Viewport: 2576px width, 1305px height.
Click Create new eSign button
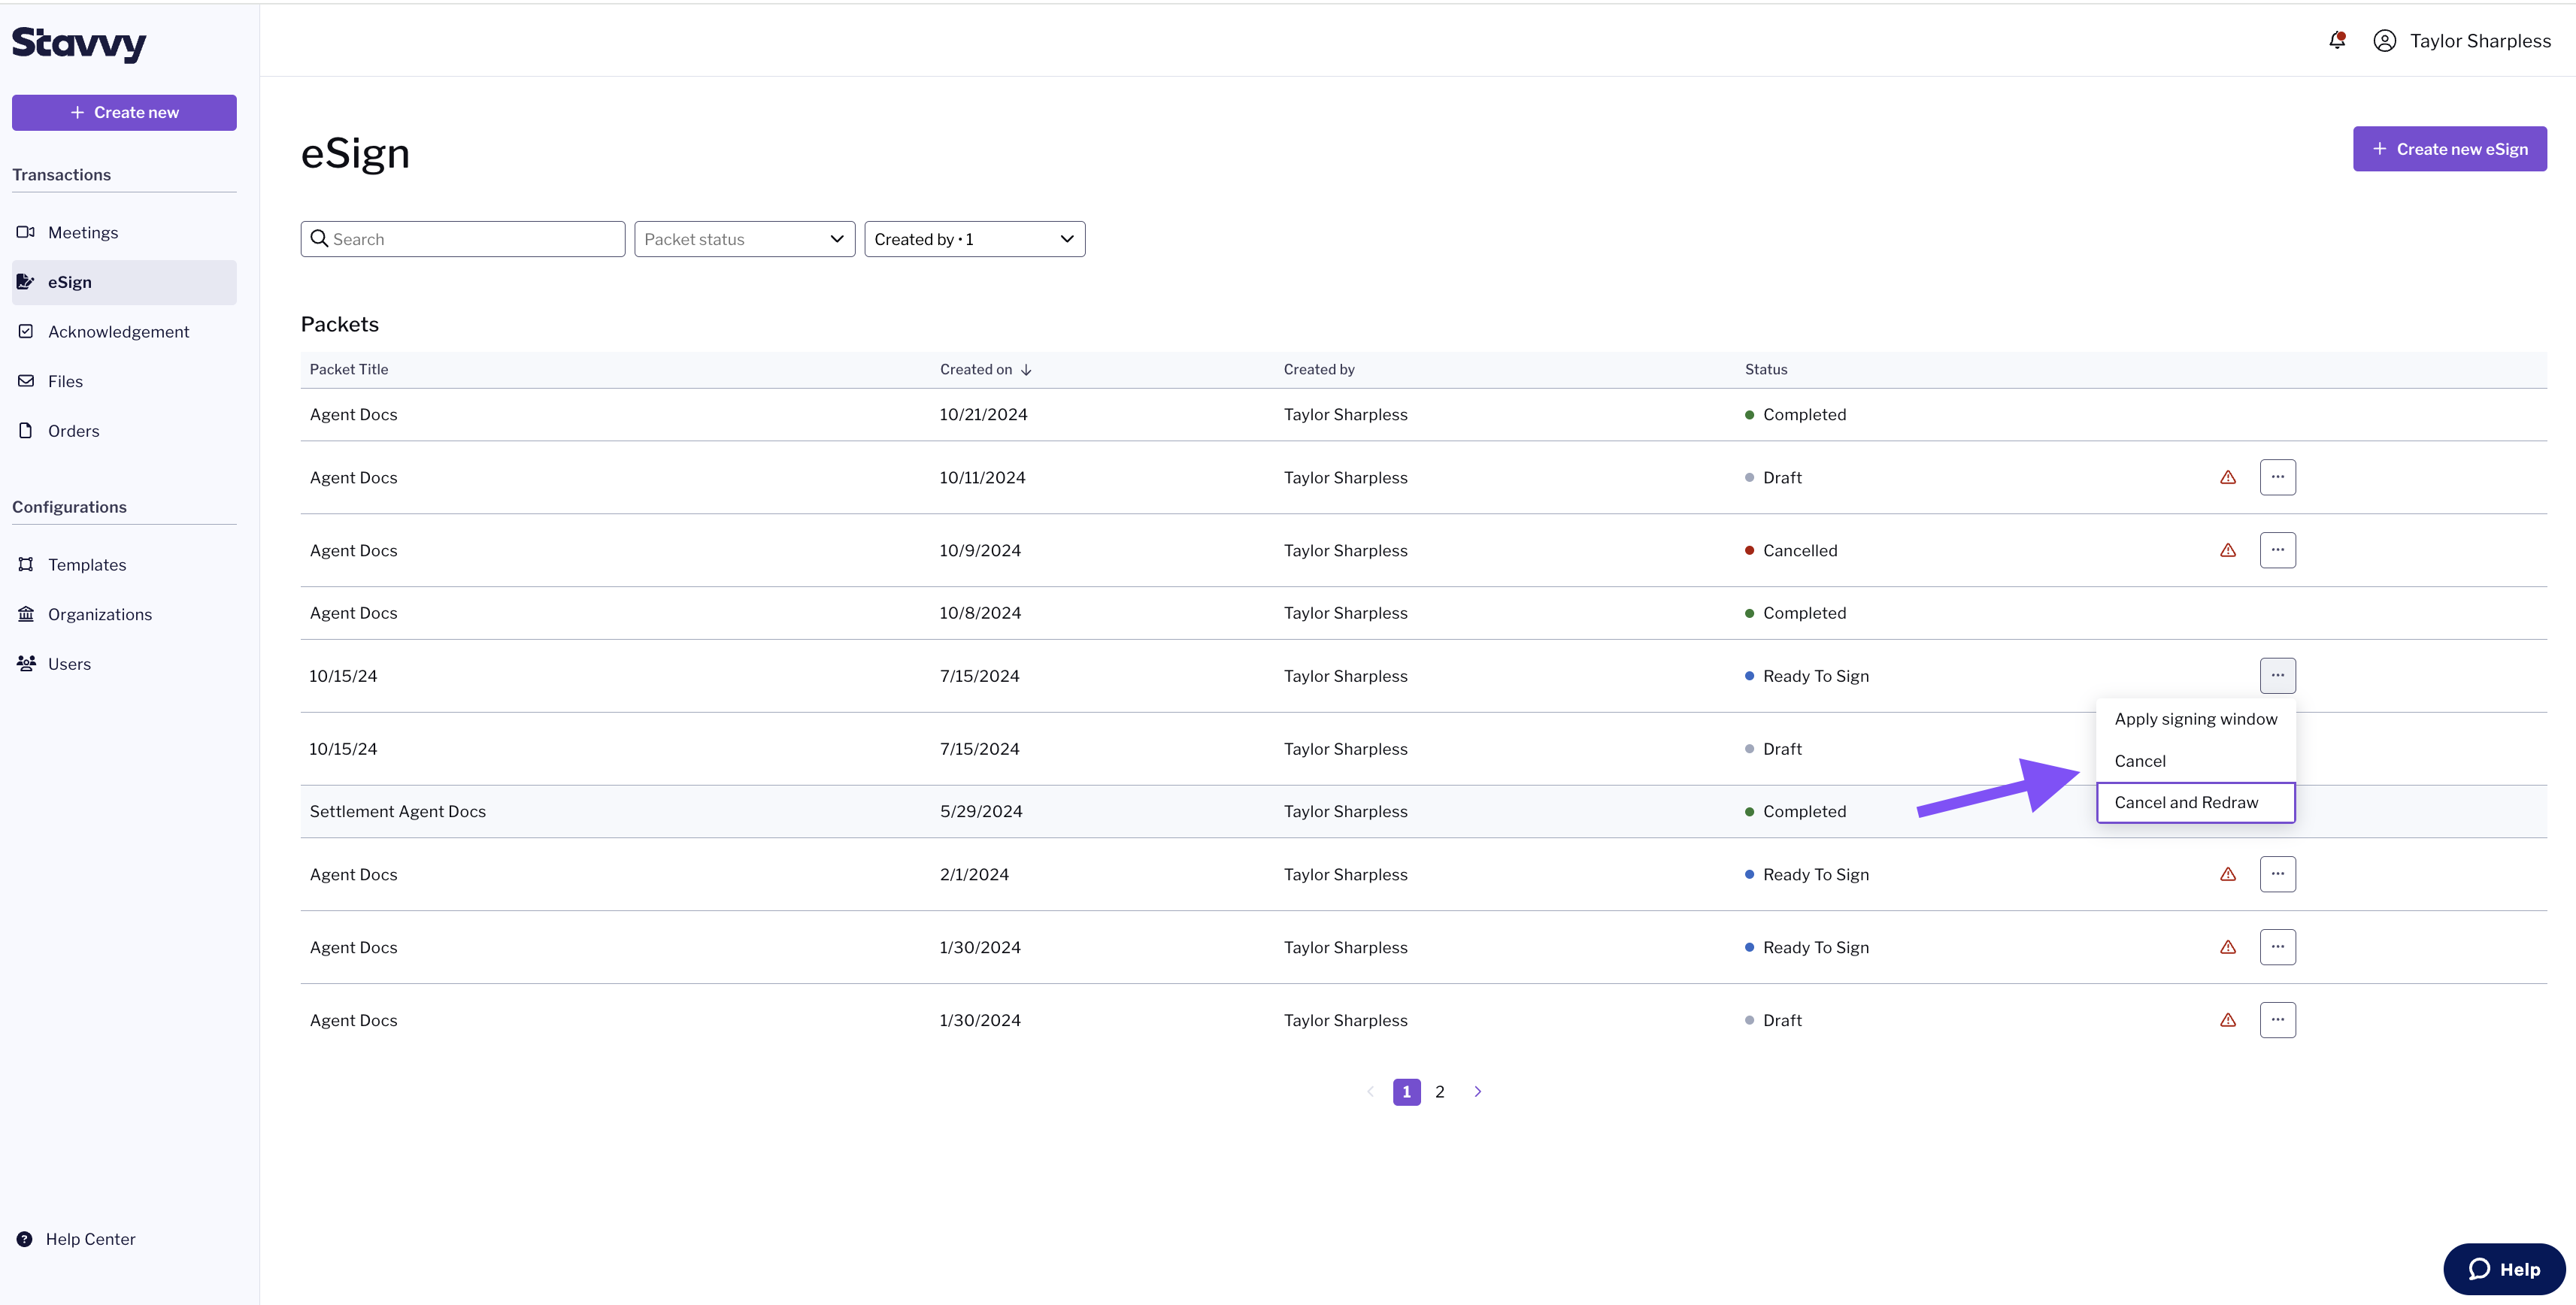[x=2450, y=149]
